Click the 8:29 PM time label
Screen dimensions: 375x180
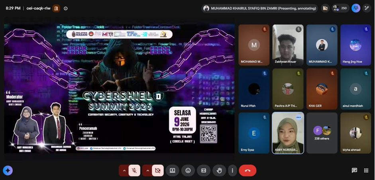[x=13, y=8]
